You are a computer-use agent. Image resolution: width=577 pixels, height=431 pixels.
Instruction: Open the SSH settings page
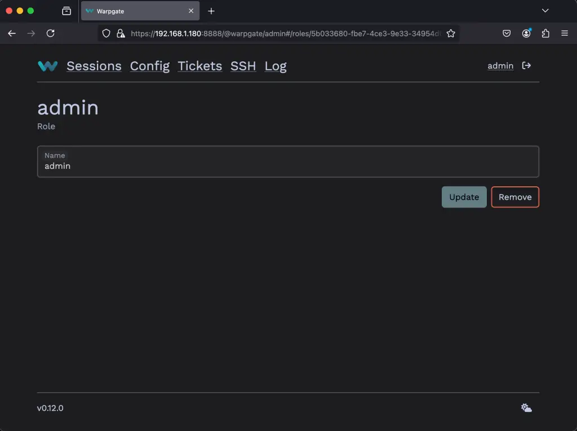coord(243,66)
